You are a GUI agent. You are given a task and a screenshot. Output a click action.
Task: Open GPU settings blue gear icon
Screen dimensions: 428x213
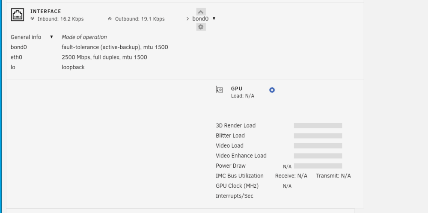pyautogui.click(x=272, y=90)
